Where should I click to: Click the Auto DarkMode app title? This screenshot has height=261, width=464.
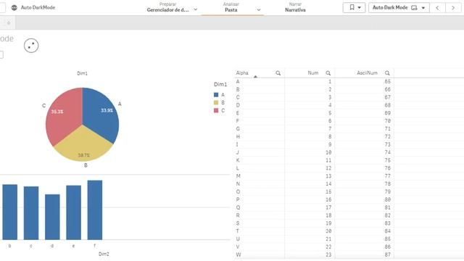pyautogui.click(x=38, y=8)
